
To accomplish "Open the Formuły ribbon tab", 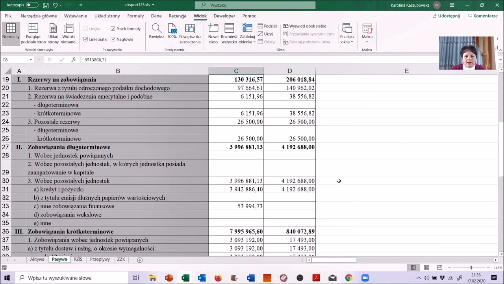I will tap(135, 16).
